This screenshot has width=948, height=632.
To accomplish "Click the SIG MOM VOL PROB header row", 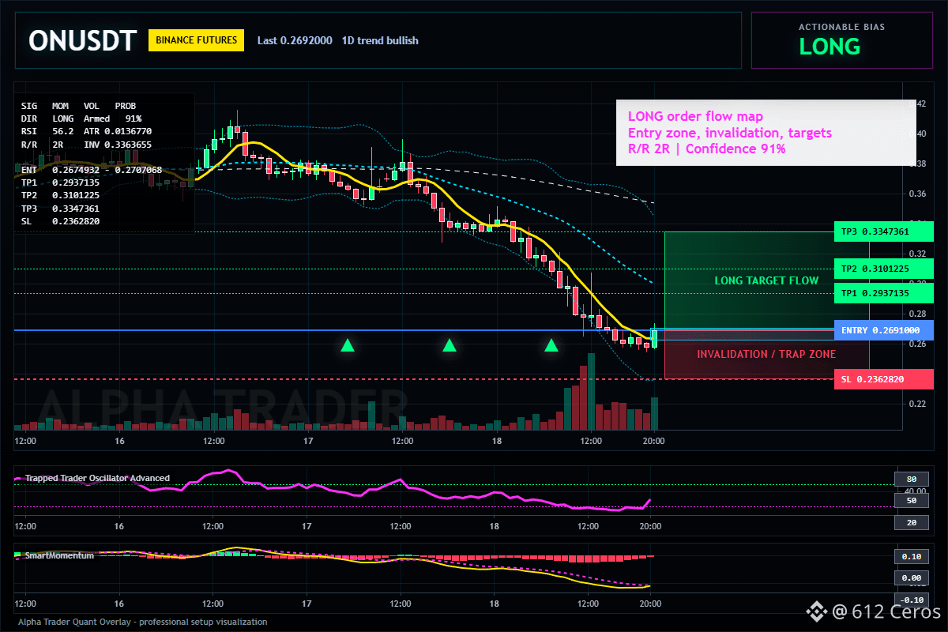I will [78, 105].
